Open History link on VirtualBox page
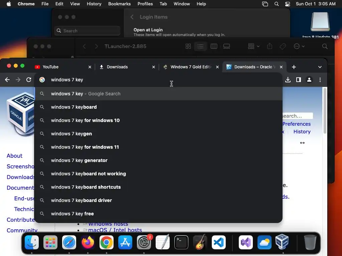342x256 pixels. point(302,132)
